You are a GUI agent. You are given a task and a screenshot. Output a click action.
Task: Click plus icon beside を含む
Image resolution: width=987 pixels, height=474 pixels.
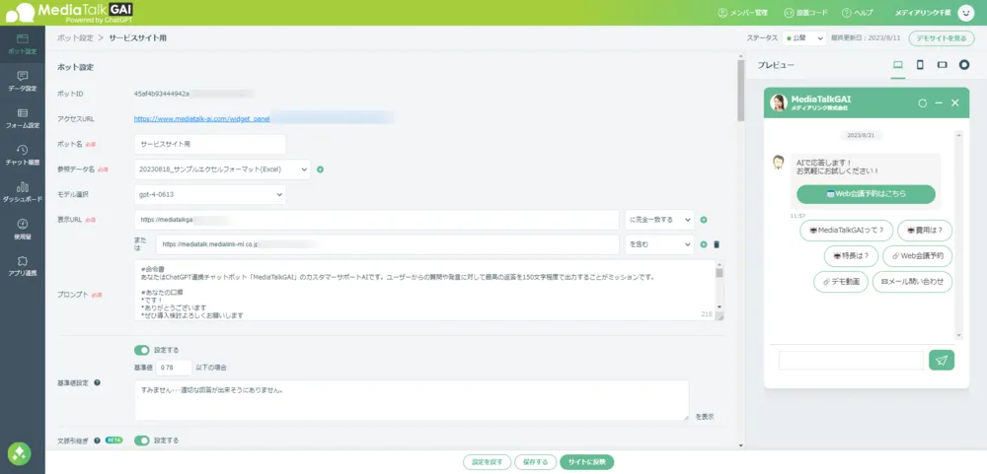[704, 244]
